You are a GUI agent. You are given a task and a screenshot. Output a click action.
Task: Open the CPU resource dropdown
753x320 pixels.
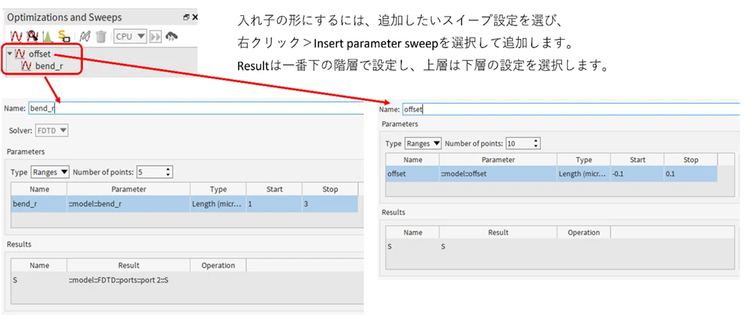pyautogui.click(x=130, y=36)
